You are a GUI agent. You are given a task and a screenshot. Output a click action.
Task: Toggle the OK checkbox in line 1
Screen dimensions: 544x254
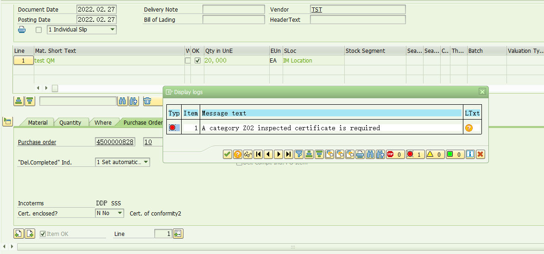pyautogui.click(x=197, y=61)
